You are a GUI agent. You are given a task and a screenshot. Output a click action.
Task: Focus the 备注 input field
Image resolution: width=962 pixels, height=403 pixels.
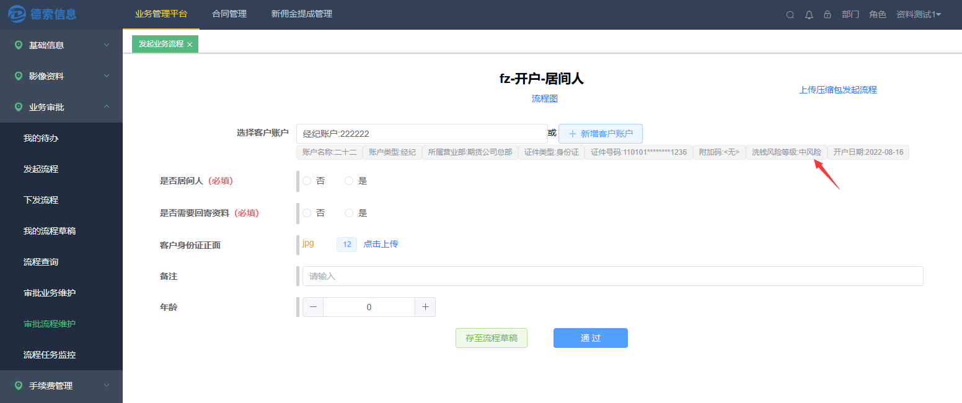tap(613, 276)
